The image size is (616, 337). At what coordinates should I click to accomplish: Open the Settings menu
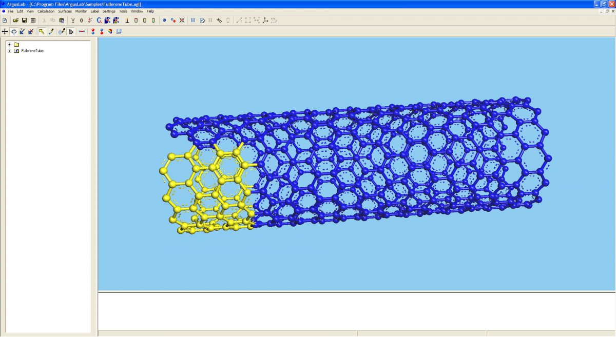coord(109,11)
